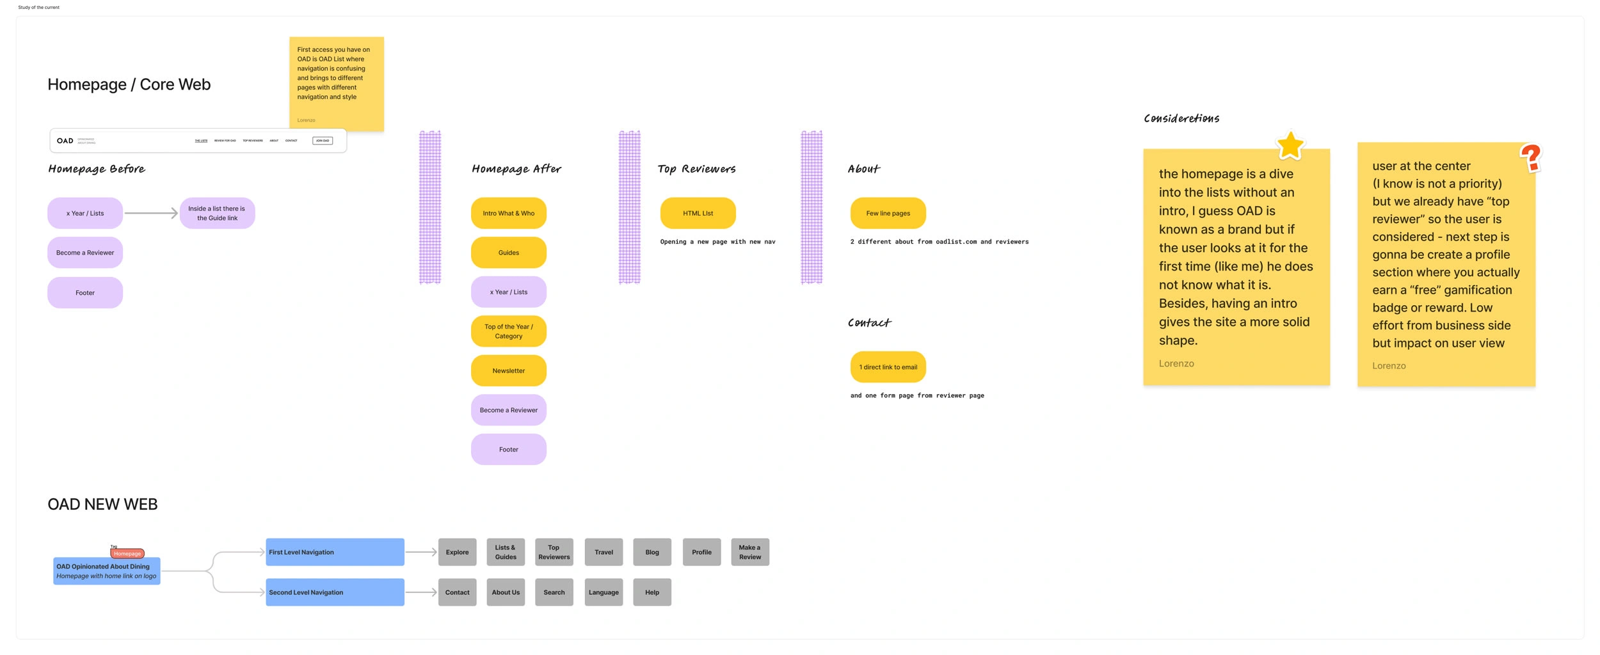This screenshot has width=1600, height=655.
Task: Select the gray 'Profile' box
Action: pyautogui.click(x=701, y=552)
